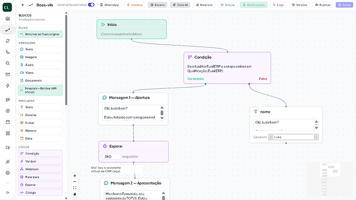The image size is (356, 200).
Task: Open the Relatório report
Action: point(204,5)
